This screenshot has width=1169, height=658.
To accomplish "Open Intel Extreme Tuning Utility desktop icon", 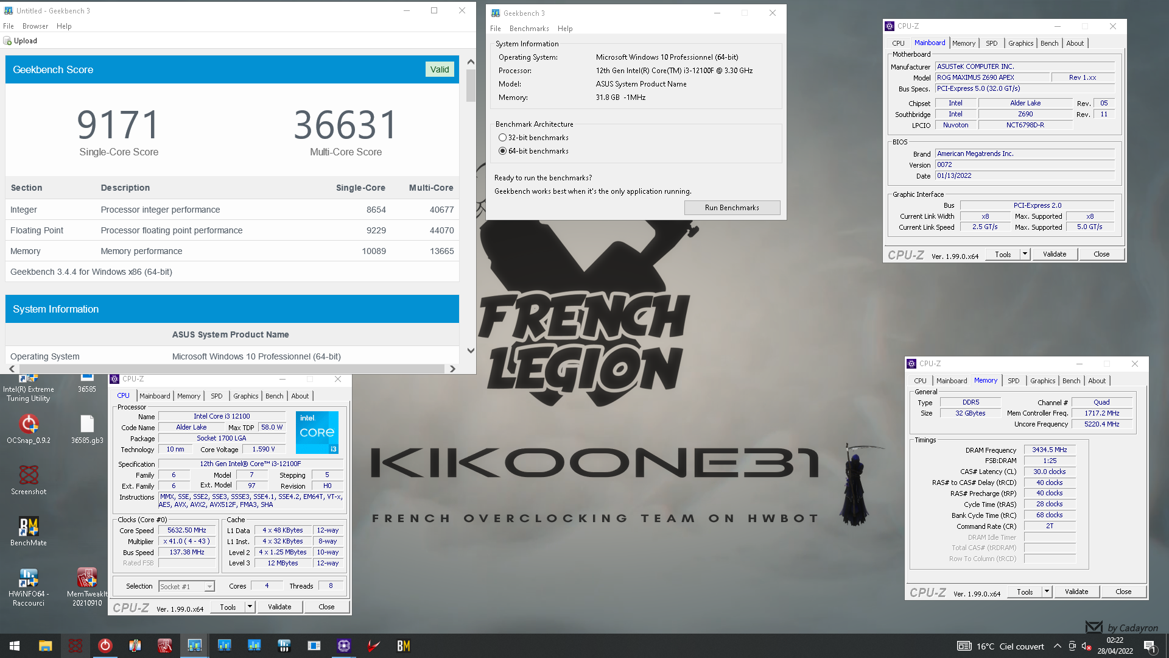I will click(29, 387).
